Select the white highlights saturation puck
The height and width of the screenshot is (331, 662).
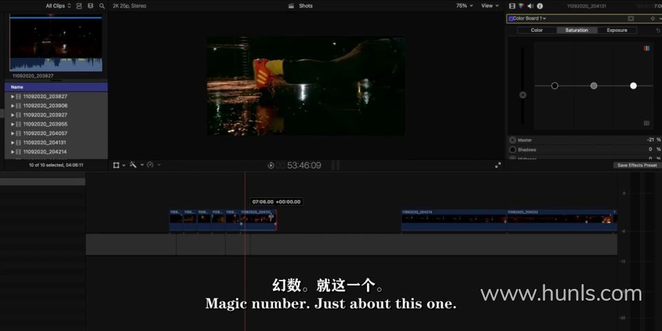pos(633,86)
